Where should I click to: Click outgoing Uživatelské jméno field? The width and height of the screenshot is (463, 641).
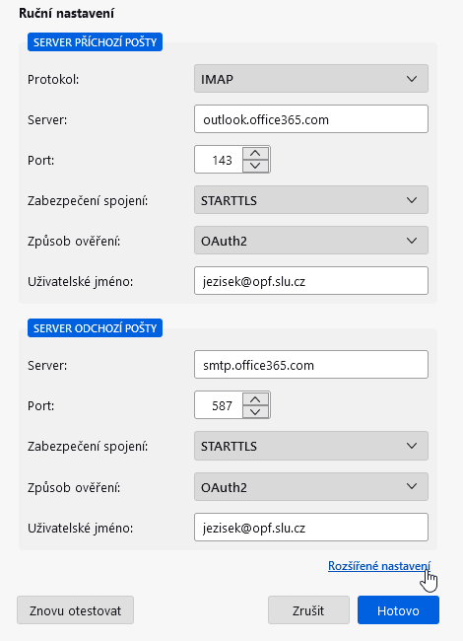pos(311,528)
